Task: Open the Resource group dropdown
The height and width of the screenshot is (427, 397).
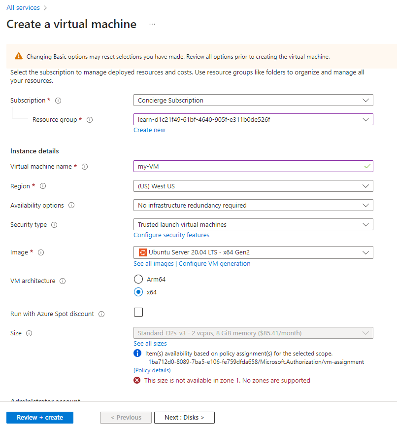Action: point(253,119)
